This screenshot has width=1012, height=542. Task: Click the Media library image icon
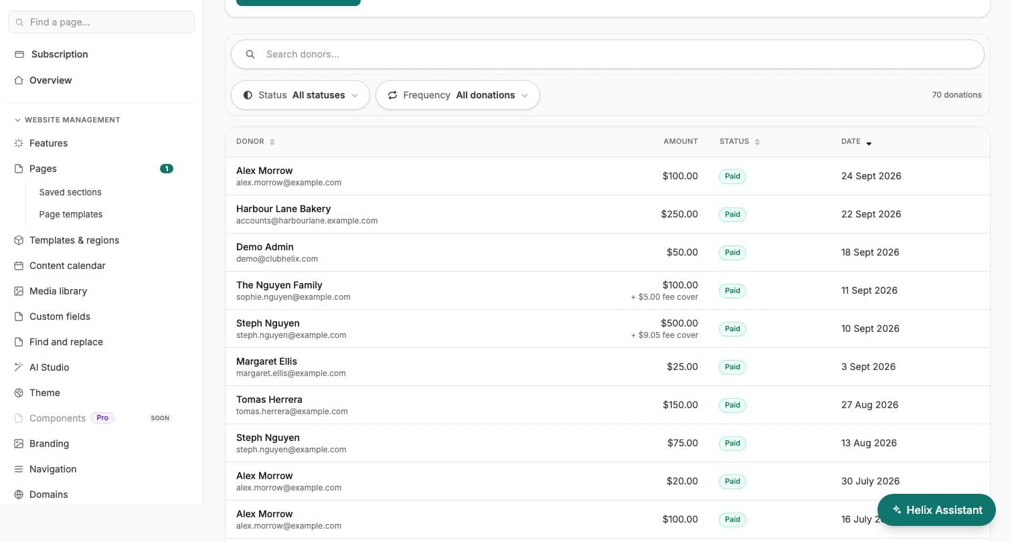pos(19,291)
